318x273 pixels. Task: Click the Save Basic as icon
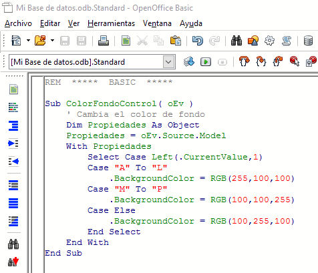pos(82,41)
